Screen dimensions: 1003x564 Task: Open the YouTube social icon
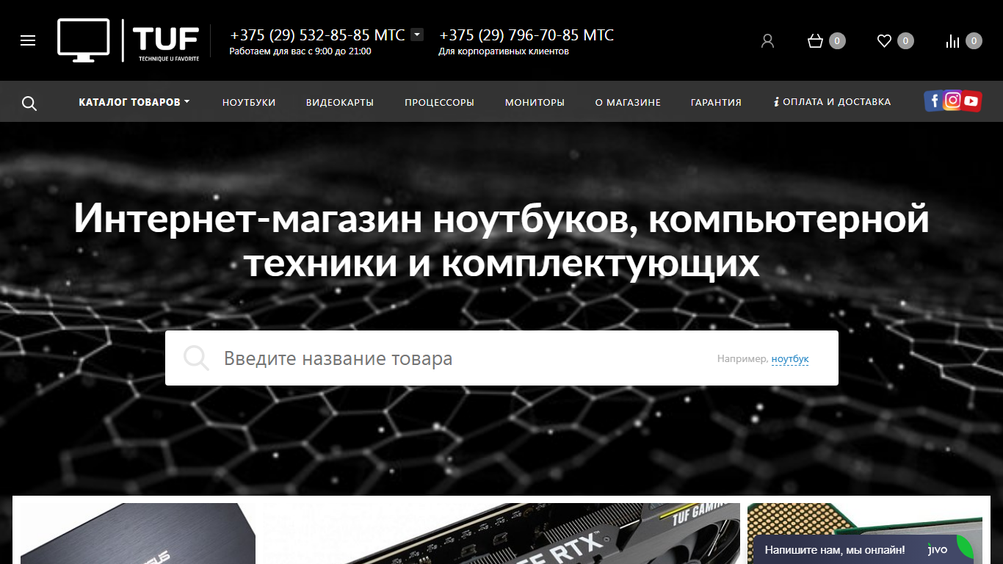[971, 101]
